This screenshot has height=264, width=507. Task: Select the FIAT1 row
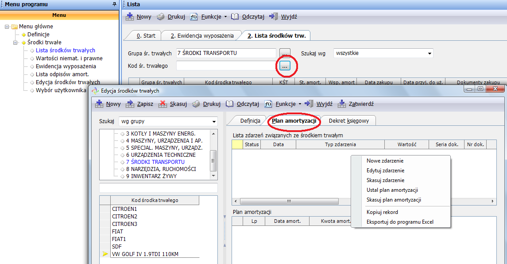point(155,239)
